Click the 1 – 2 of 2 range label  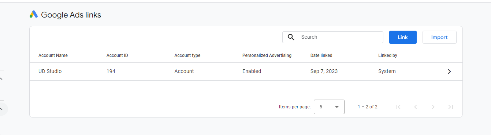[x=368, y=107]
